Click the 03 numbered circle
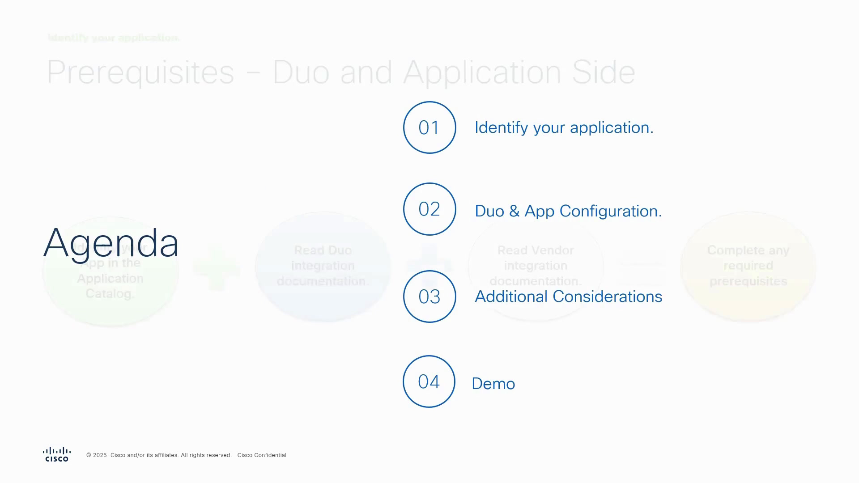Viewport: 859px width, 483px height. point(429,297)
